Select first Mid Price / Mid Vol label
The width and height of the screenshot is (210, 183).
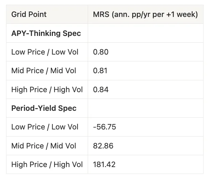(44, 71)
